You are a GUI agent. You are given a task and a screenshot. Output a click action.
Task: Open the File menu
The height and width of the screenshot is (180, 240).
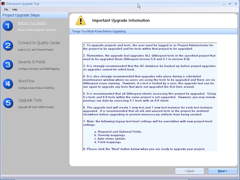(x=6, y=9)
